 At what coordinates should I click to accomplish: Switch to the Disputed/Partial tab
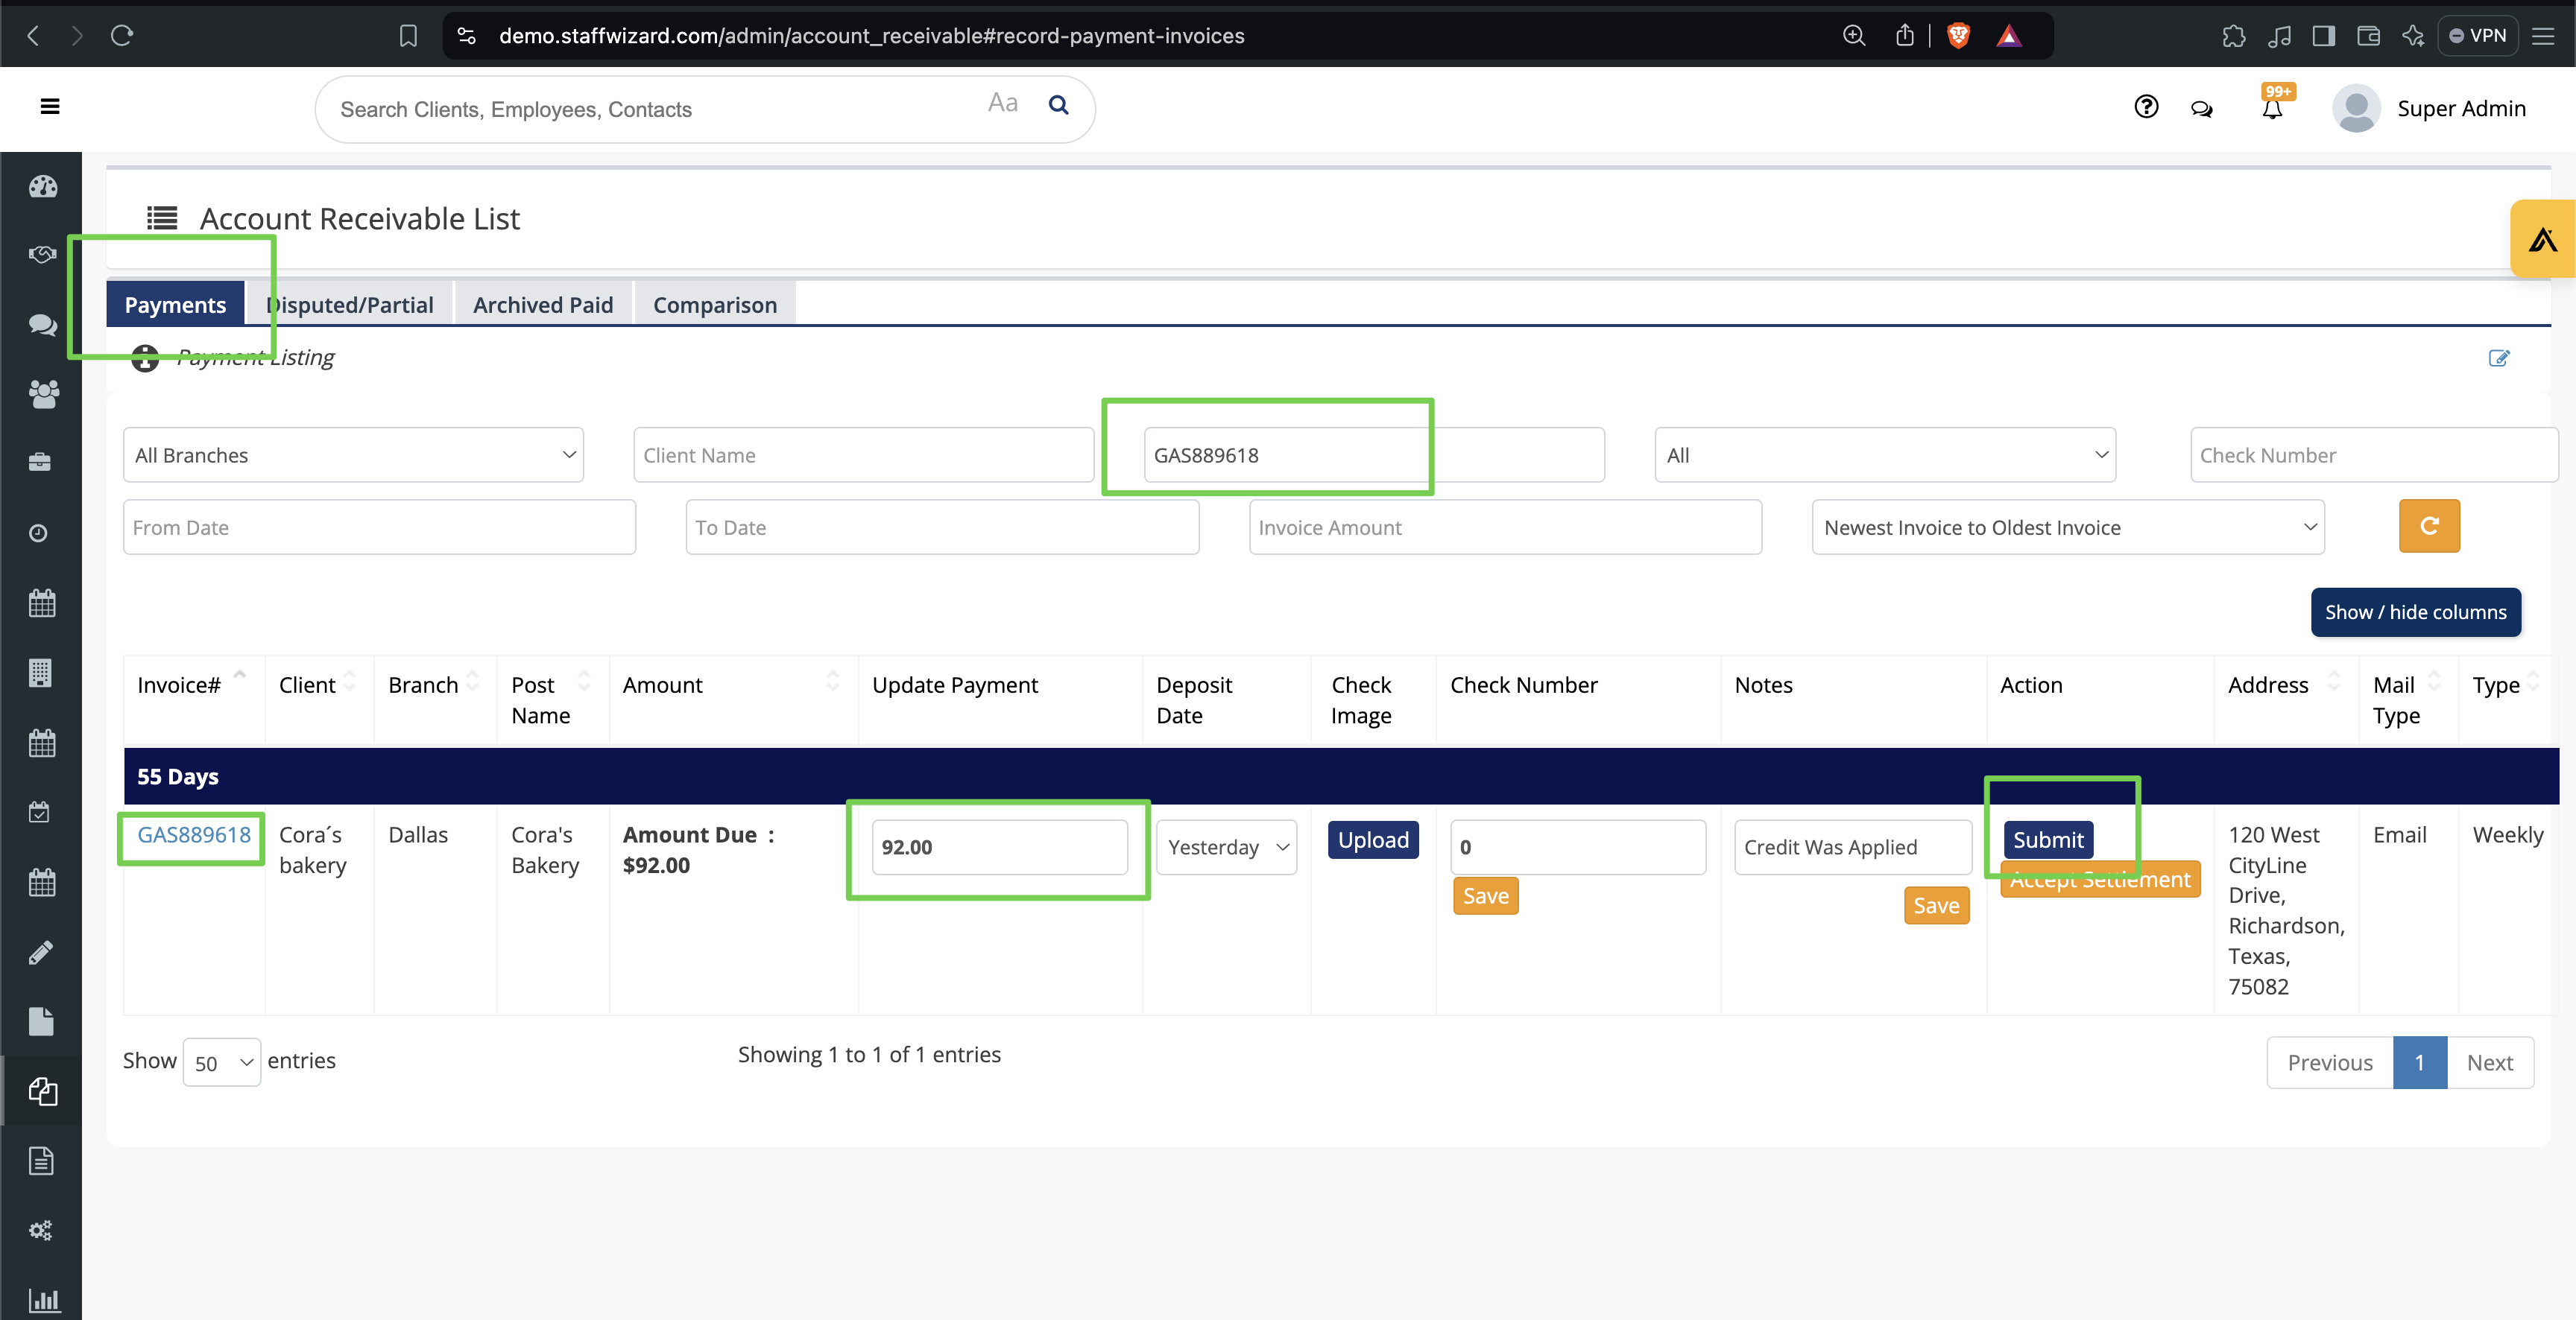click(349, 304)
